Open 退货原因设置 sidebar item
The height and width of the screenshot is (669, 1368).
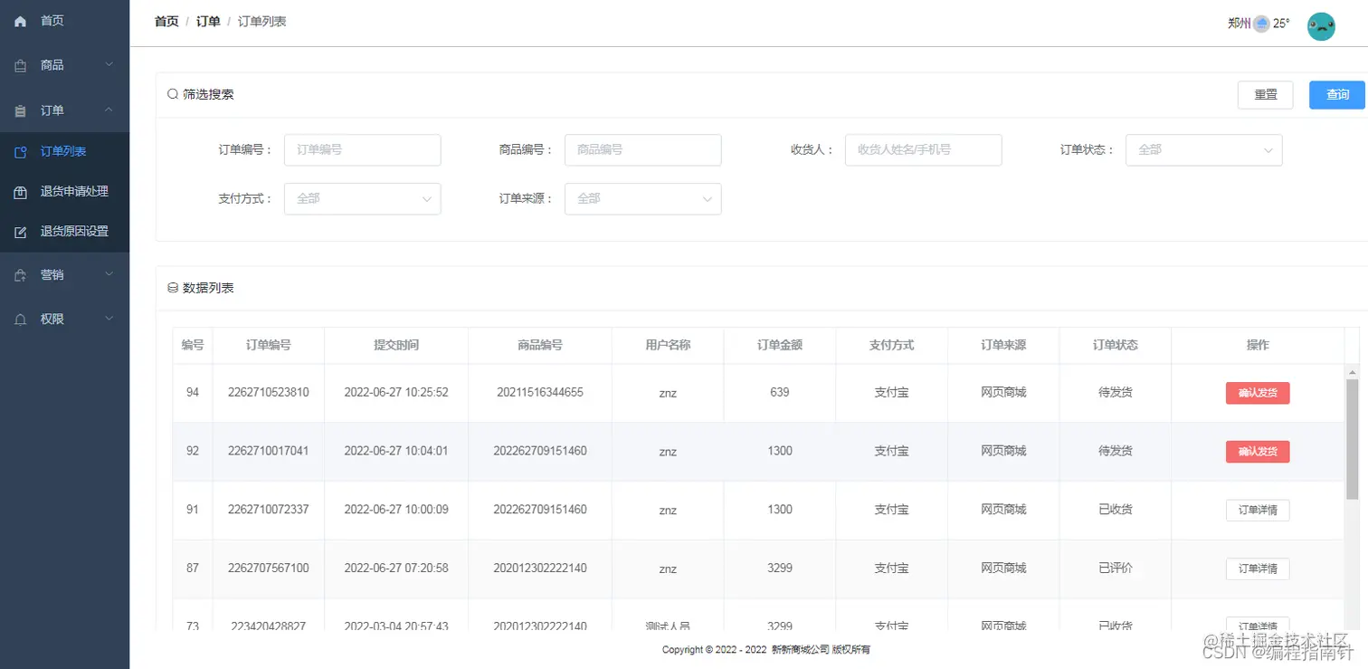coord(64,231)
